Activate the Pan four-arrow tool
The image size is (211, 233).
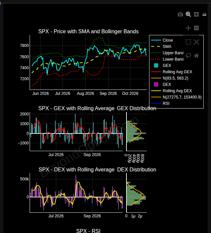[188, 28]
